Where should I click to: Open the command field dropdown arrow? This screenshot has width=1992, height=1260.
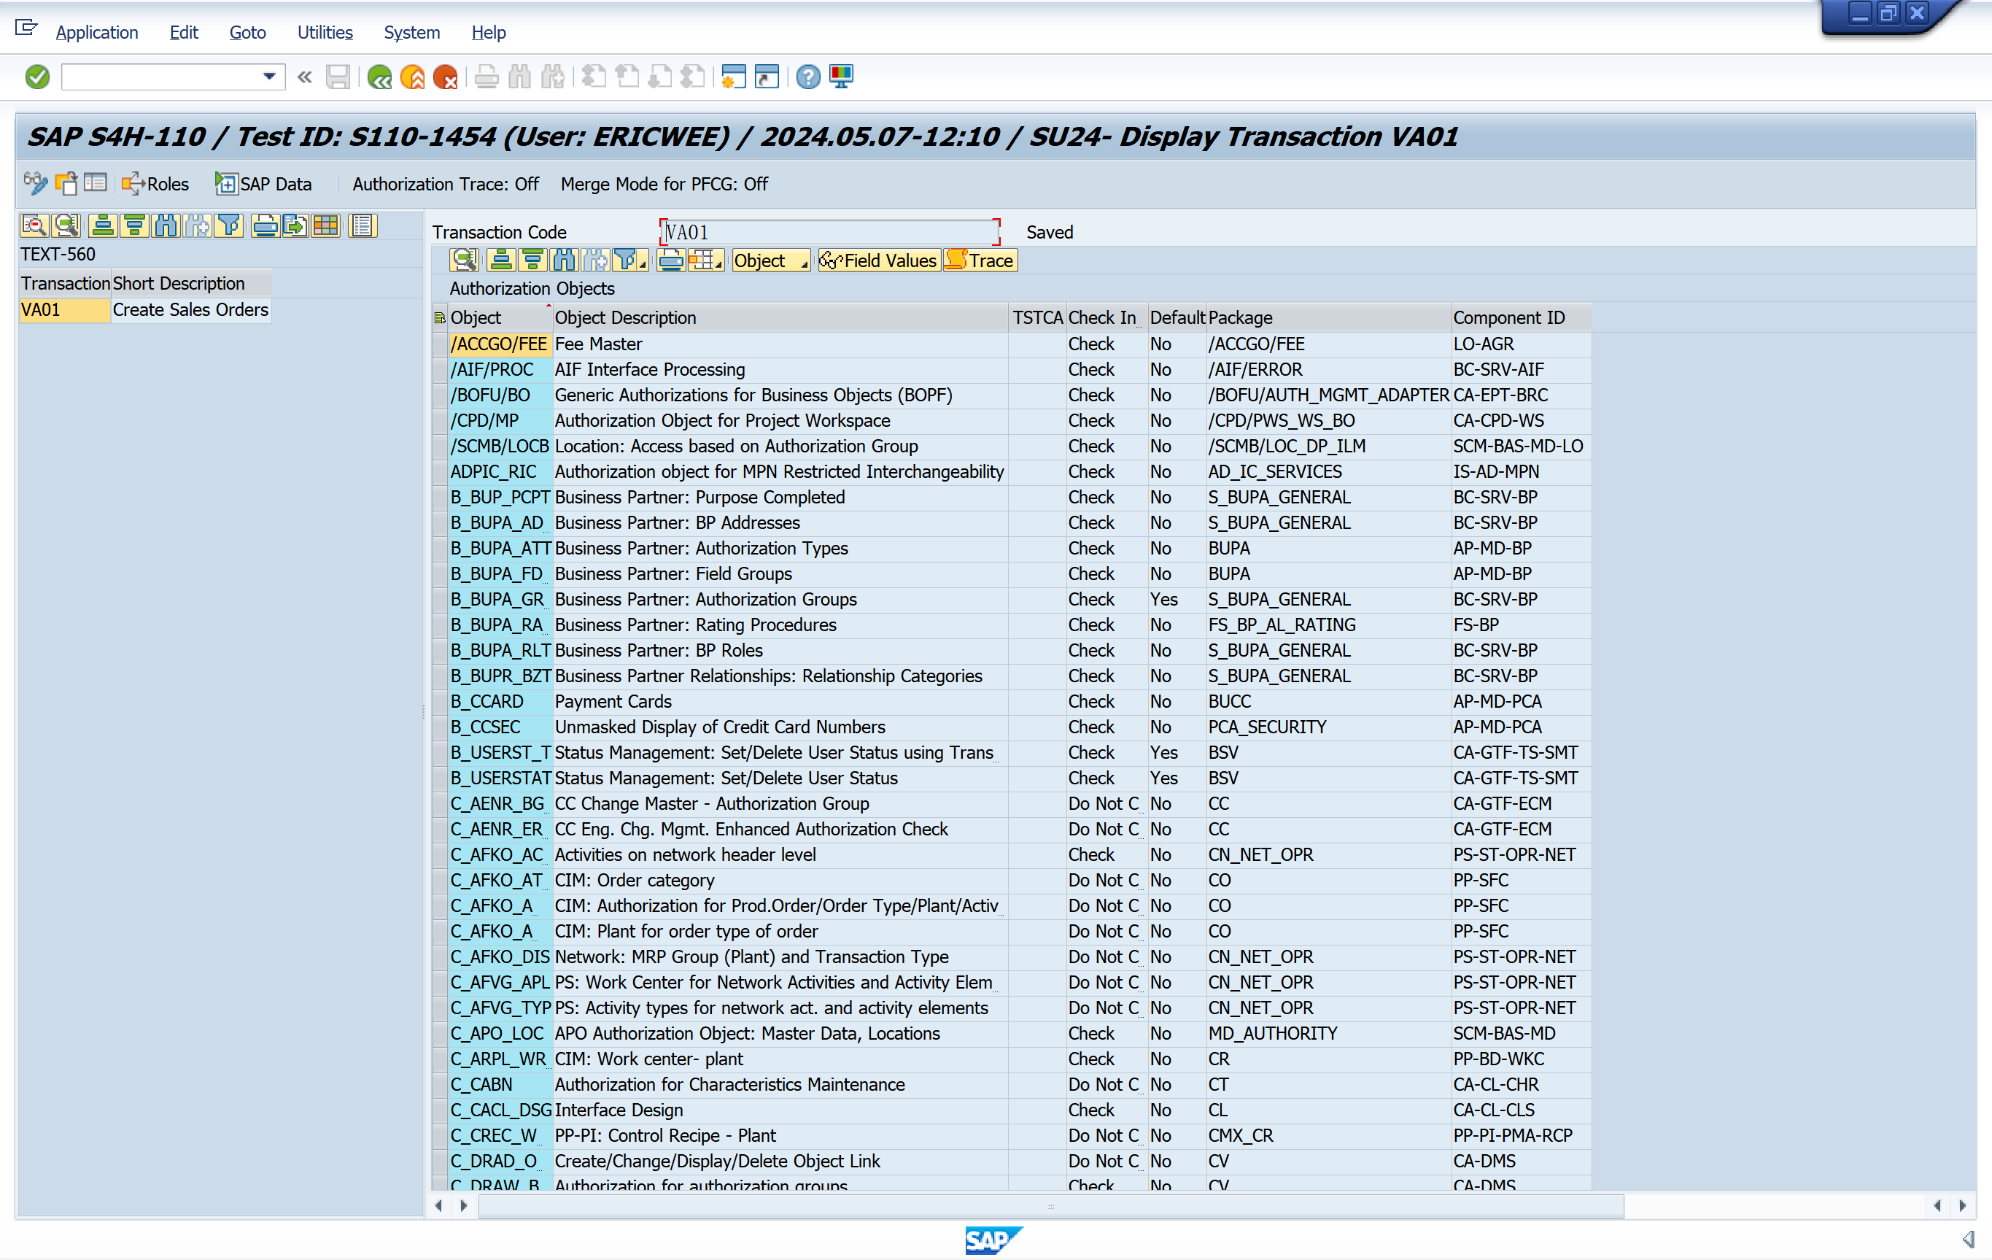(x=269, y=77)
